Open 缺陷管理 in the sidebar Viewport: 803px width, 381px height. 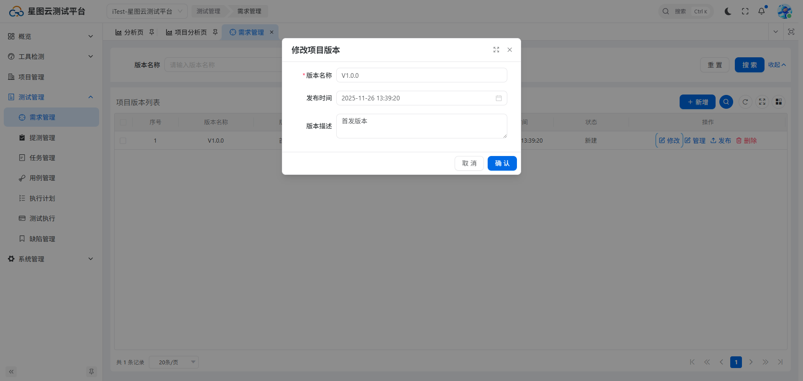pyautogui.click(x=42, y=239)
